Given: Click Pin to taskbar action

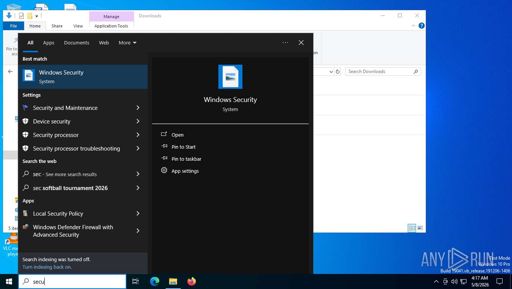Looking at the screenshot, I should tap(186, 159).
